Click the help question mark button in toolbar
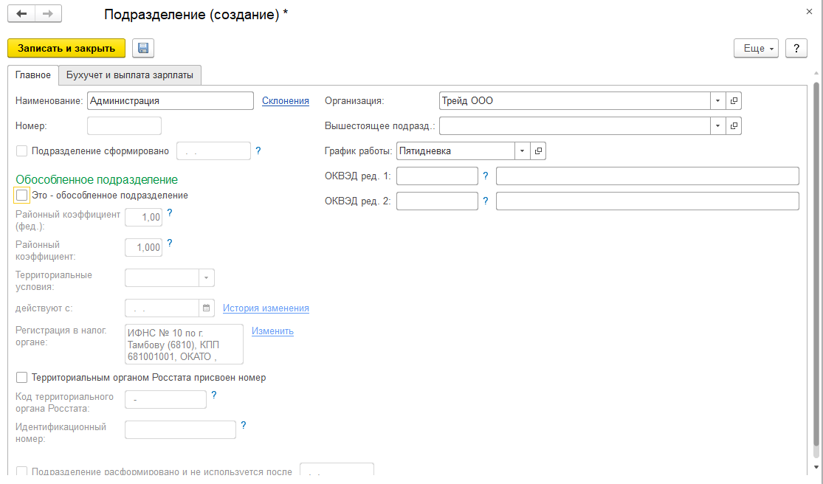The image size is (823, 484). (796, 48)
